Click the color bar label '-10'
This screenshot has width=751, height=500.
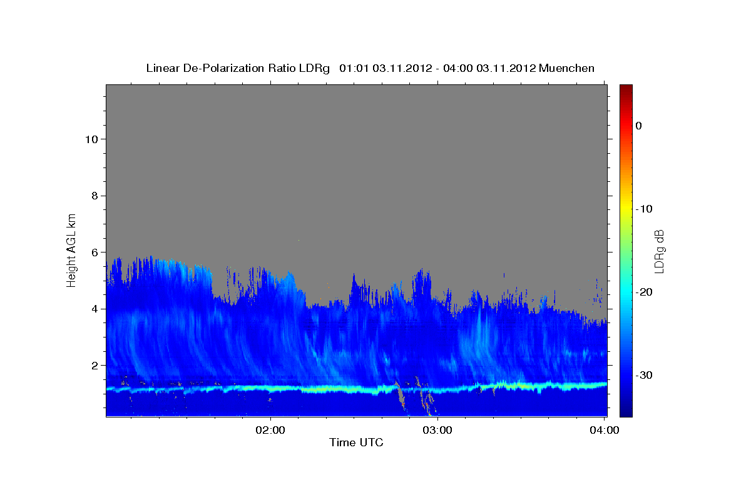click(x=644, y=209)
